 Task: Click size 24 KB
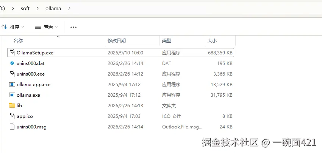226,127
